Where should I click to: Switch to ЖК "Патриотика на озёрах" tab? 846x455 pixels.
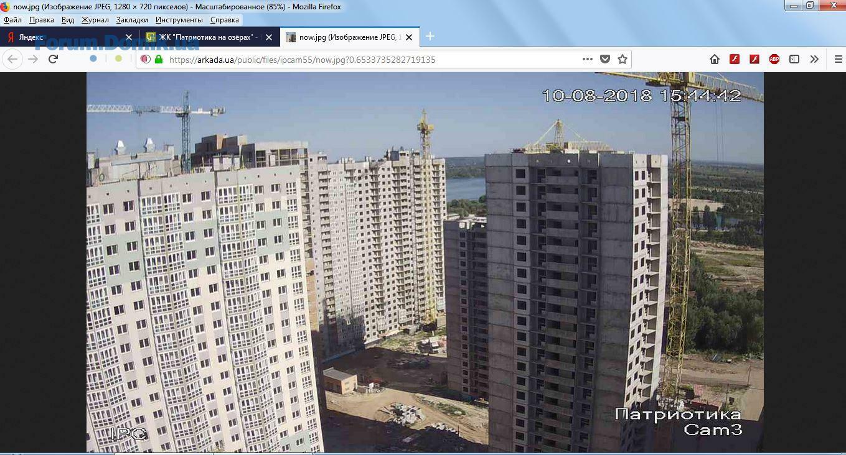209,37
